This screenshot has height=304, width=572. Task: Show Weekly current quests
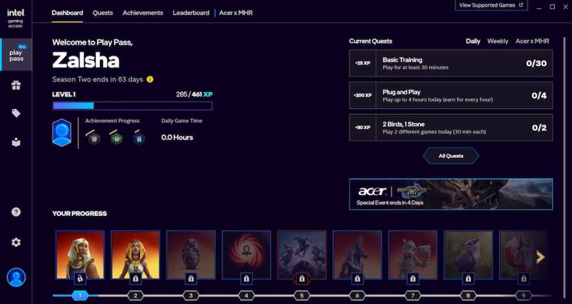click(x=497, y=41)
